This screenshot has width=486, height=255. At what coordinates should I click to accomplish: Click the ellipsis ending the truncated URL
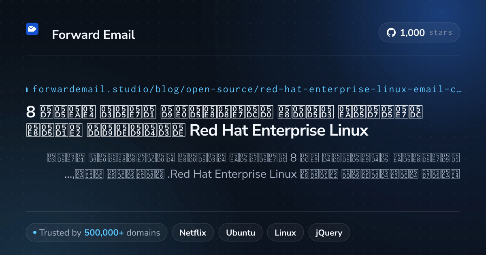tap(458, 89)
